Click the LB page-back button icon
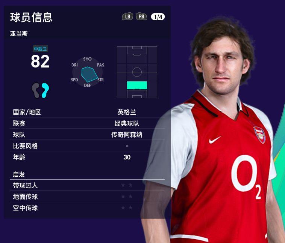Screen dimensions: 285x243 [x=127, y=16]
